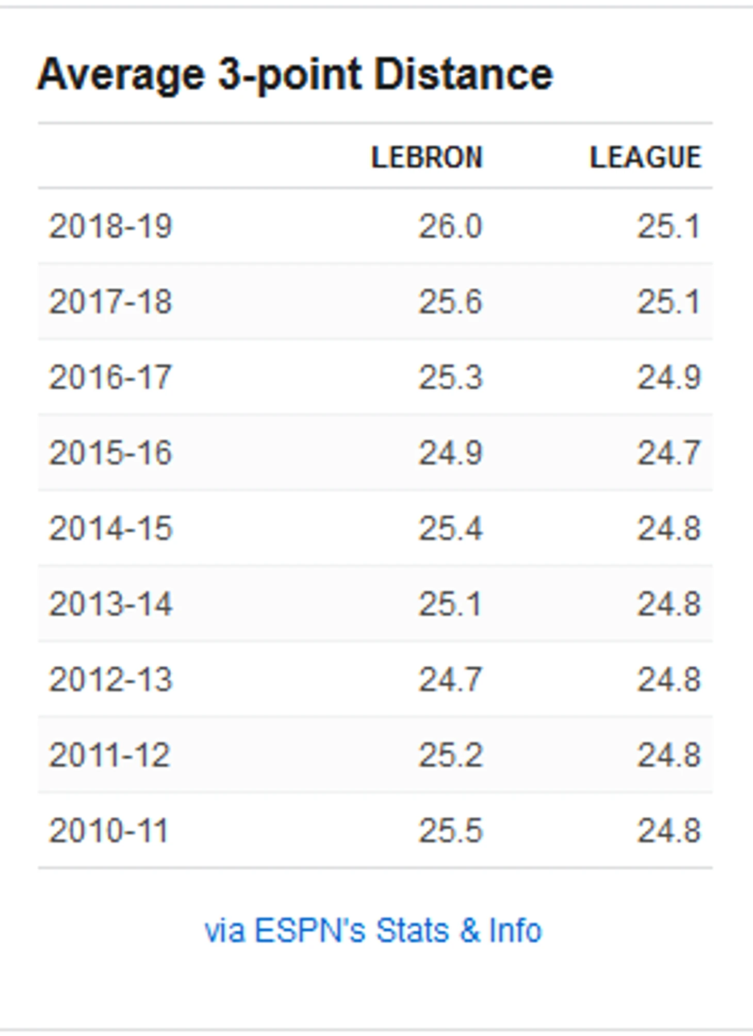Select LeBron's 25.6 value for 2017-18
Viewport: 753px width, 1036px height.
[x=450, y=302]
